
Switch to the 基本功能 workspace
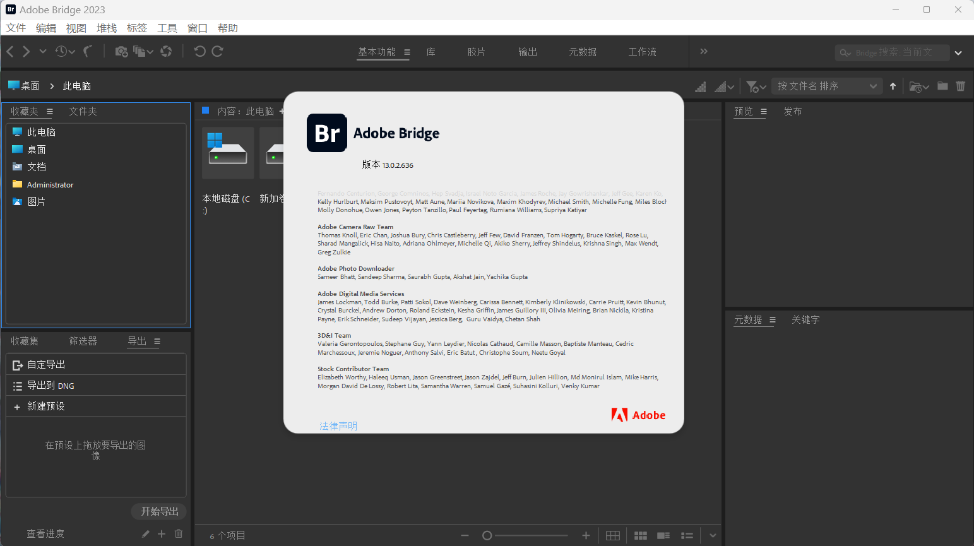pyautogui.click(x=377, y=52)
